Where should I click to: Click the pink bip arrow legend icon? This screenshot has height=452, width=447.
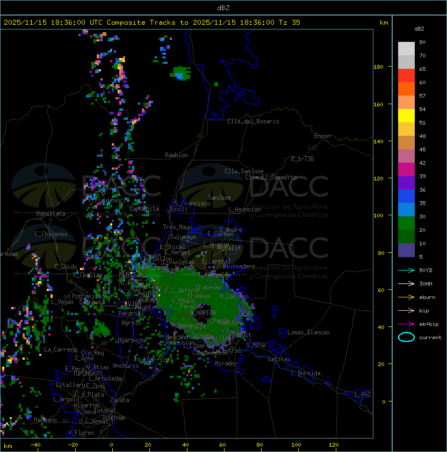tap(406, 310)
